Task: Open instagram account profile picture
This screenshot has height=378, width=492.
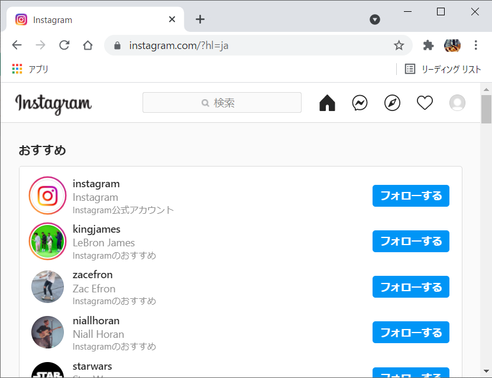Action: click(48, 195)
